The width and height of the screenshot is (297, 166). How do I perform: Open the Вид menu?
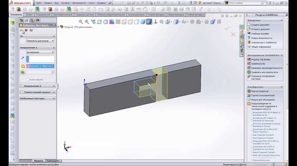point(57,3)
